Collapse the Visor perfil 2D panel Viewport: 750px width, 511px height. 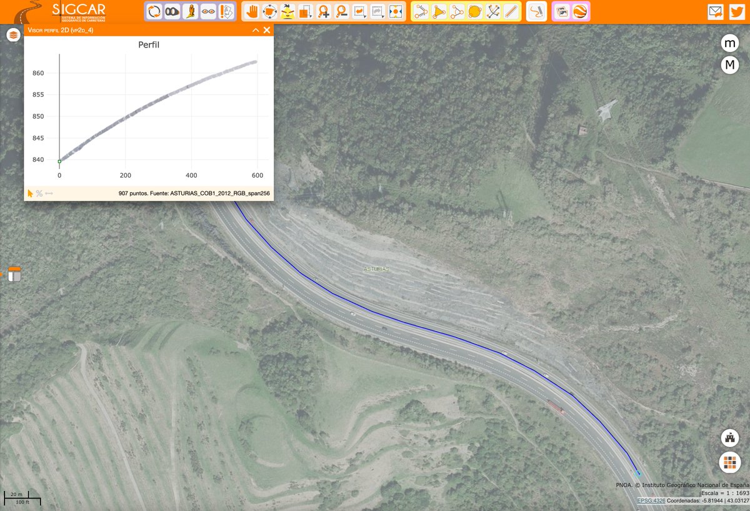[256, 30]
